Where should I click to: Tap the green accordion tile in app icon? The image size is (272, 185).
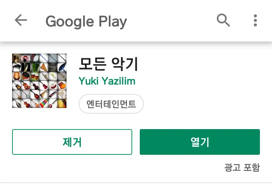pos(35,67)
